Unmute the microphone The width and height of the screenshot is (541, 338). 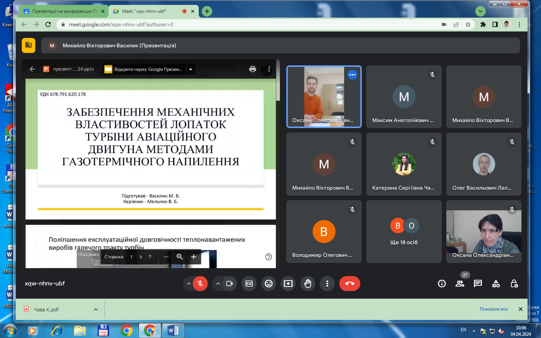(x=200, y=284)
